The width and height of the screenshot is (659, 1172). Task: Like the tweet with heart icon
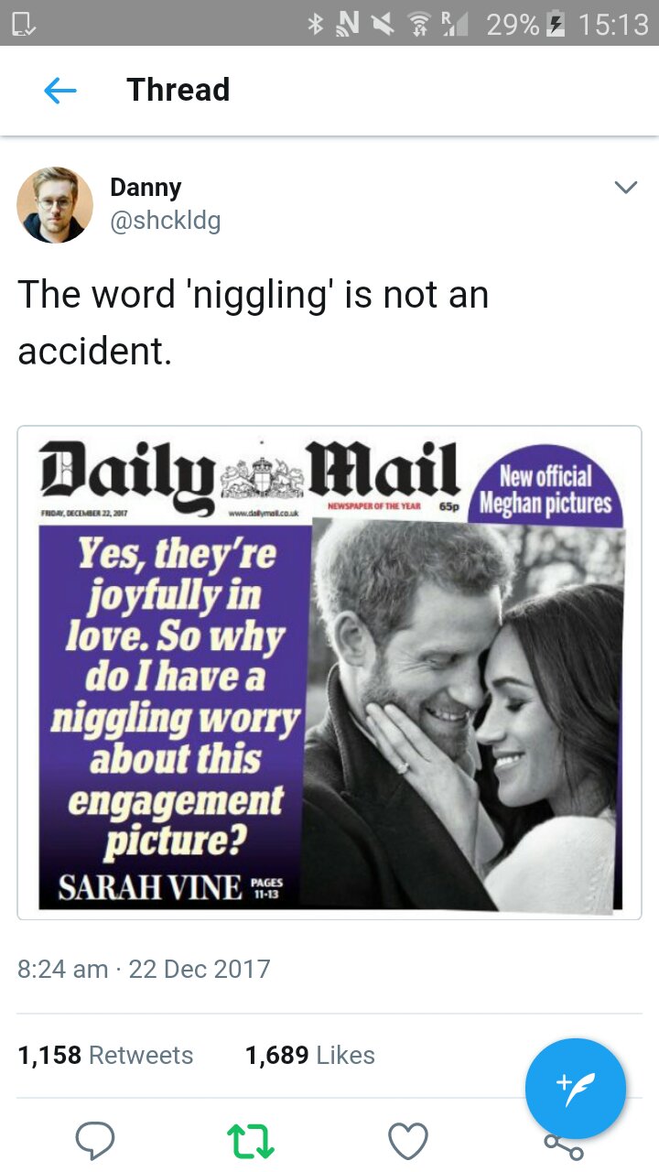(408, 1141)
